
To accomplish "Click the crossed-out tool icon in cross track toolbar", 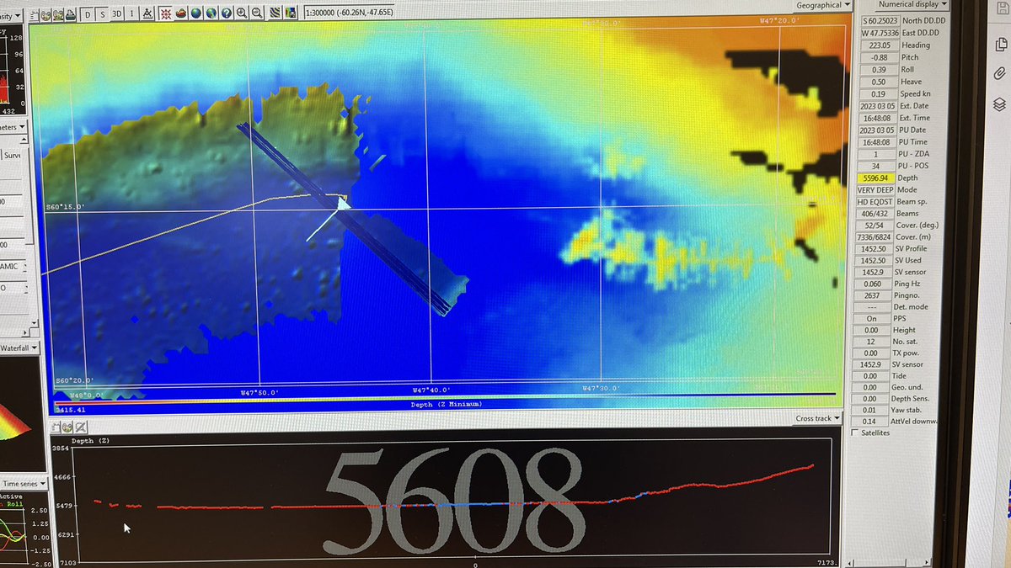I will coord(80,427).
